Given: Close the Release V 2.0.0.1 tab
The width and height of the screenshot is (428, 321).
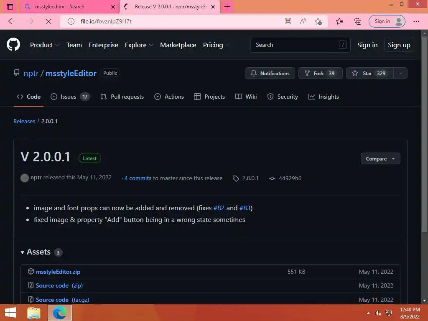Looking at the screenshot, I should tap(213, 7).
